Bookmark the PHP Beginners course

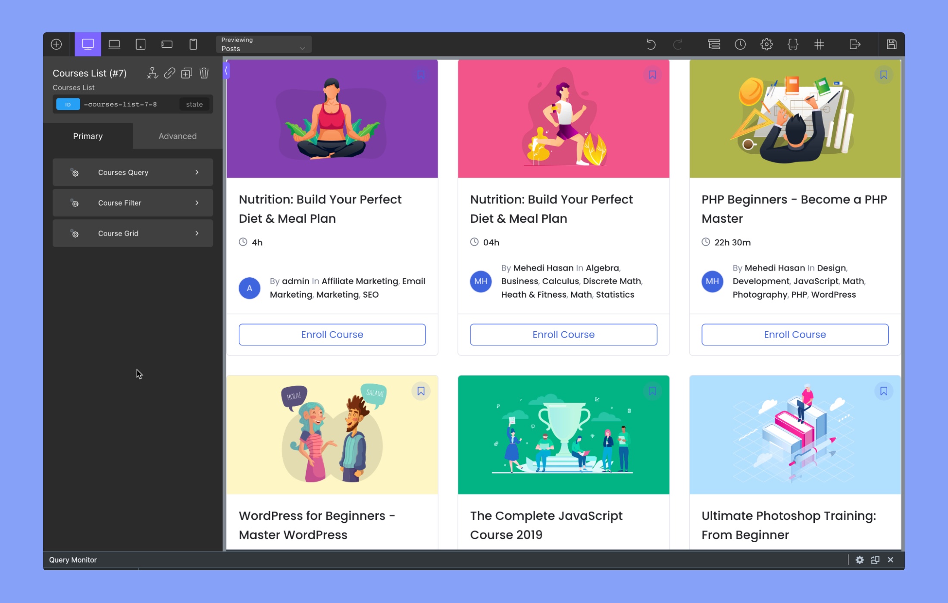(884, 75)
